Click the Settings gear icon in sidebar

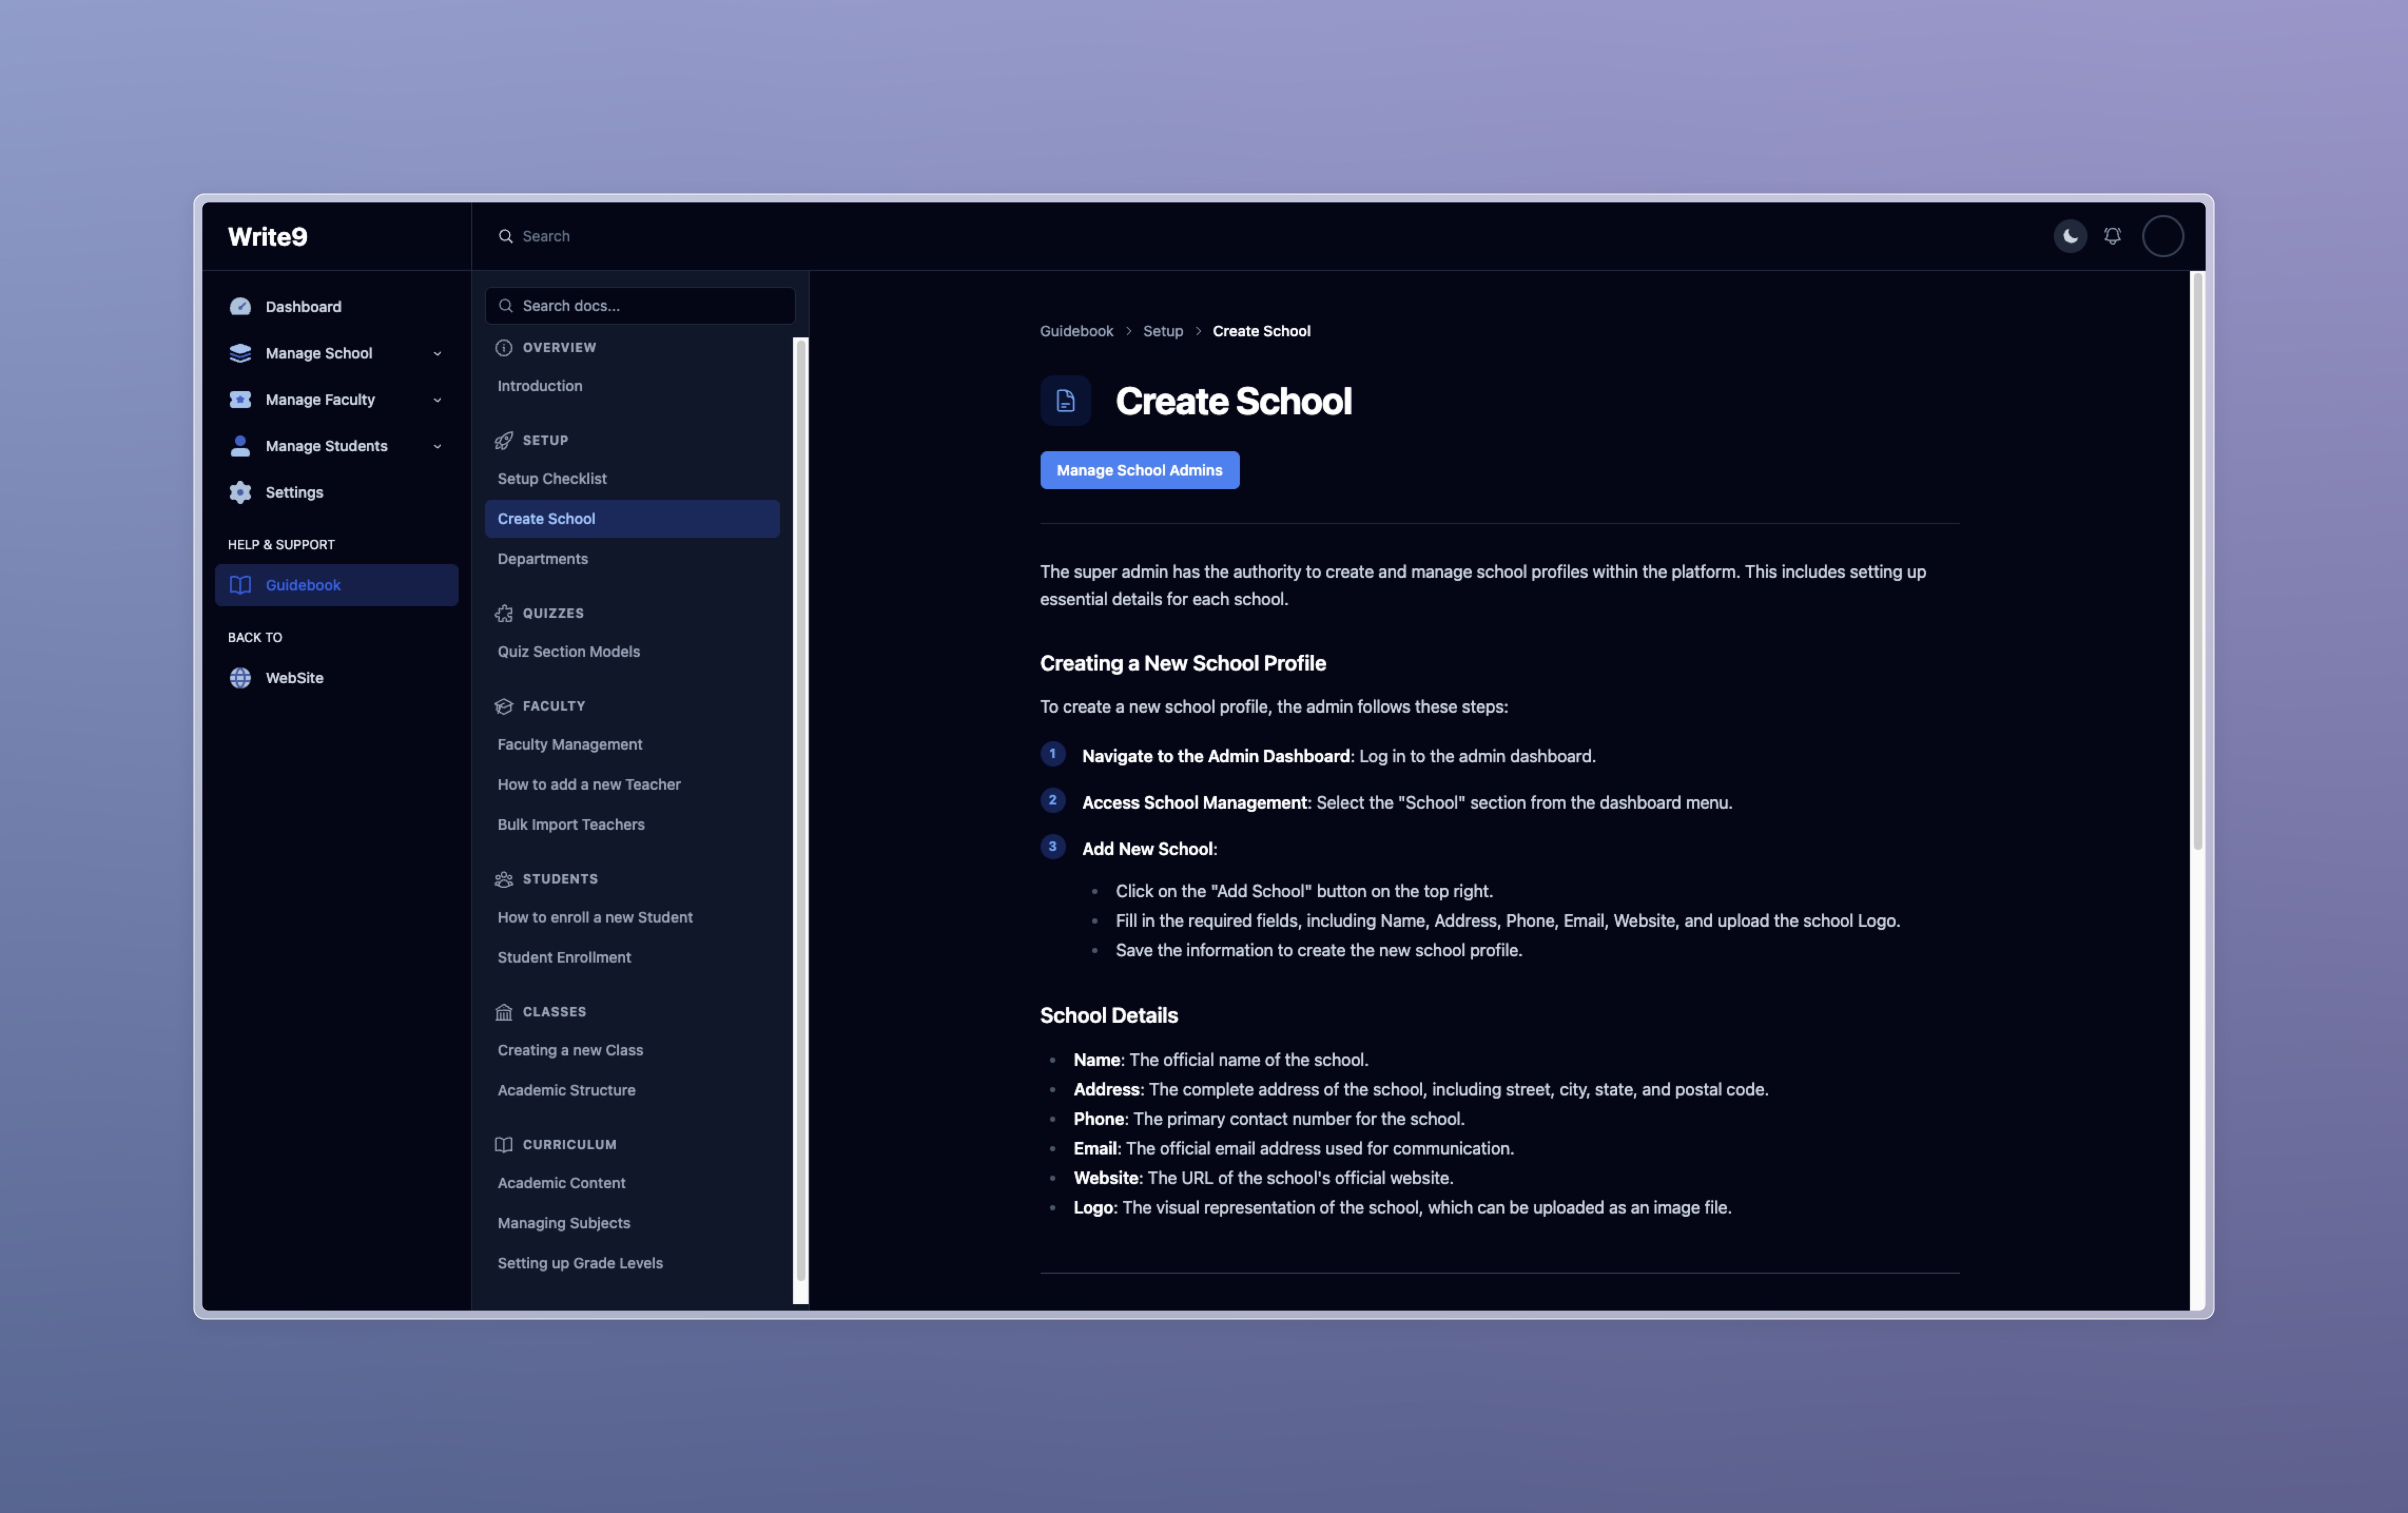tap(240, 492)
